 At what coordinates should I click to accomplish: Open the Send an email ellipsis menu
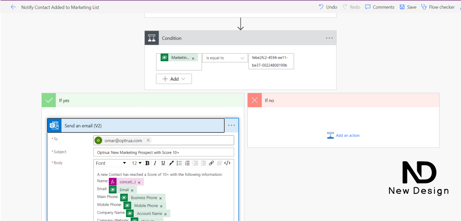point(231,125)
